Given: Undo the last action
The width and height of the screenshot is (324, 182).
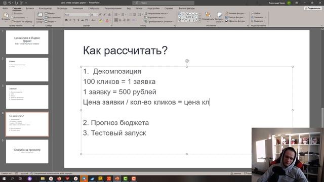Looking at the screenshot, I should [10, 3].
